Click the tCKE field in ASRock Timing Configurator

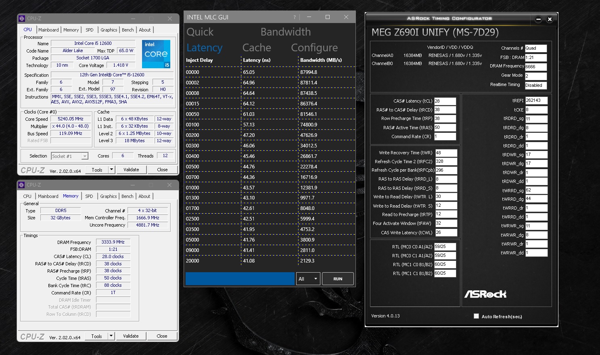536,110
